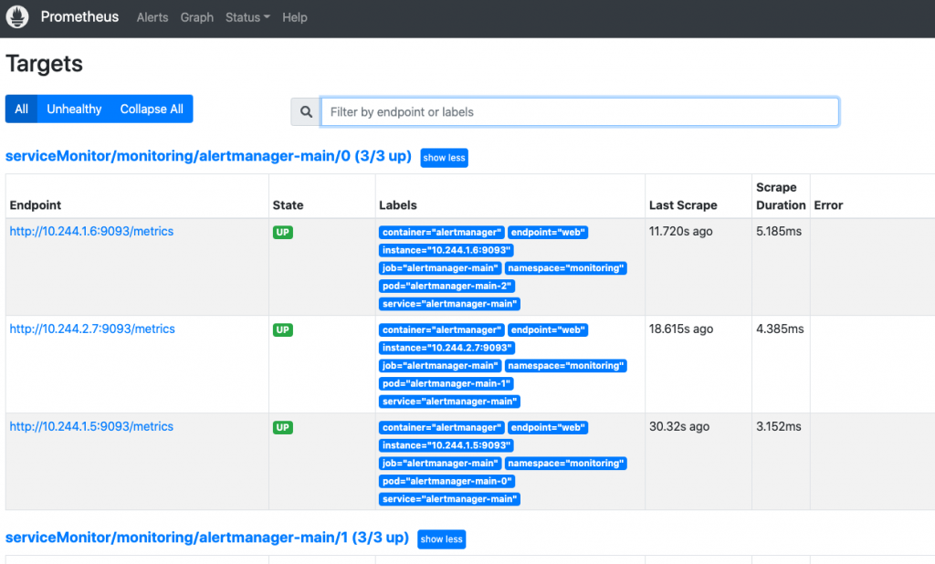Click the Prometheus flame logo icon
935x564 pixels.
(17, 16)
